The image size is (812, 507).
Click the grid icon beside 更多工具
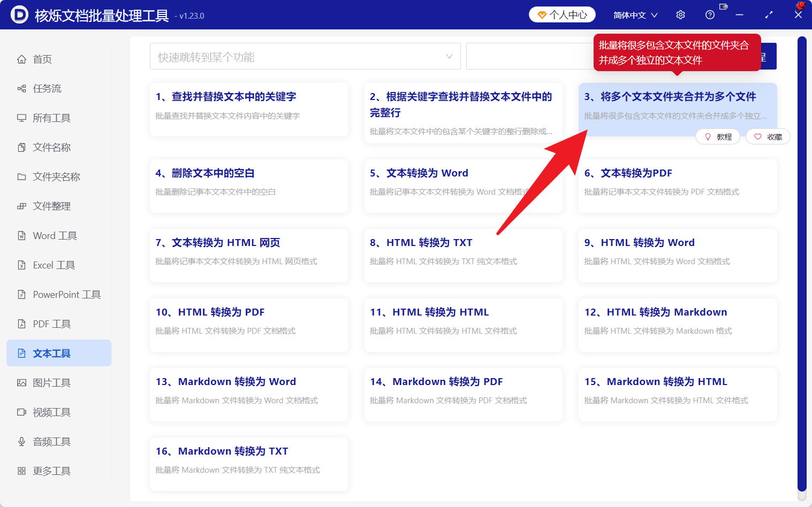click(21, 471)
